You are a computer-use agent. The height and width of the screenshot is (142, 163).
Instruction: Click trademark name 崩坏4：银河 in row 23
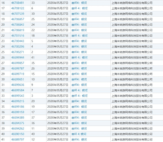tap(79, 41)
